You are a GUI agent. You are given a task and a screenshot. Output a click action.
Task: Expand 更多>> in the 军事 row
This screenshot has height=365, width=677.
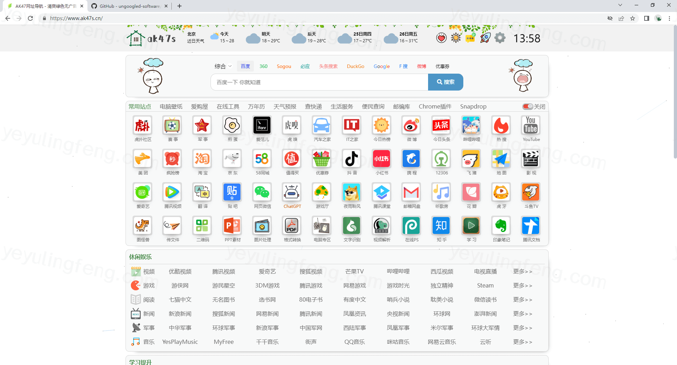(x=523, y=328)
